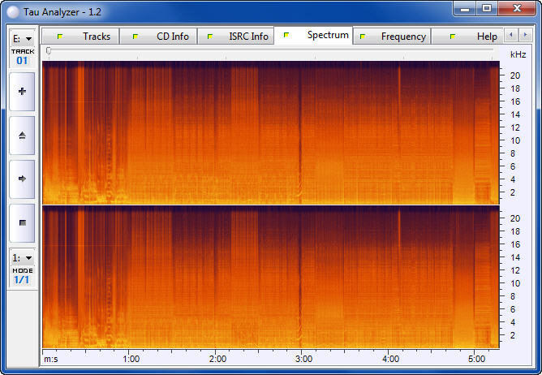The height and width of the screenshot is (375, 542).
Task: Click the right arrow analyze button
Action: click(x=22, y=179)
